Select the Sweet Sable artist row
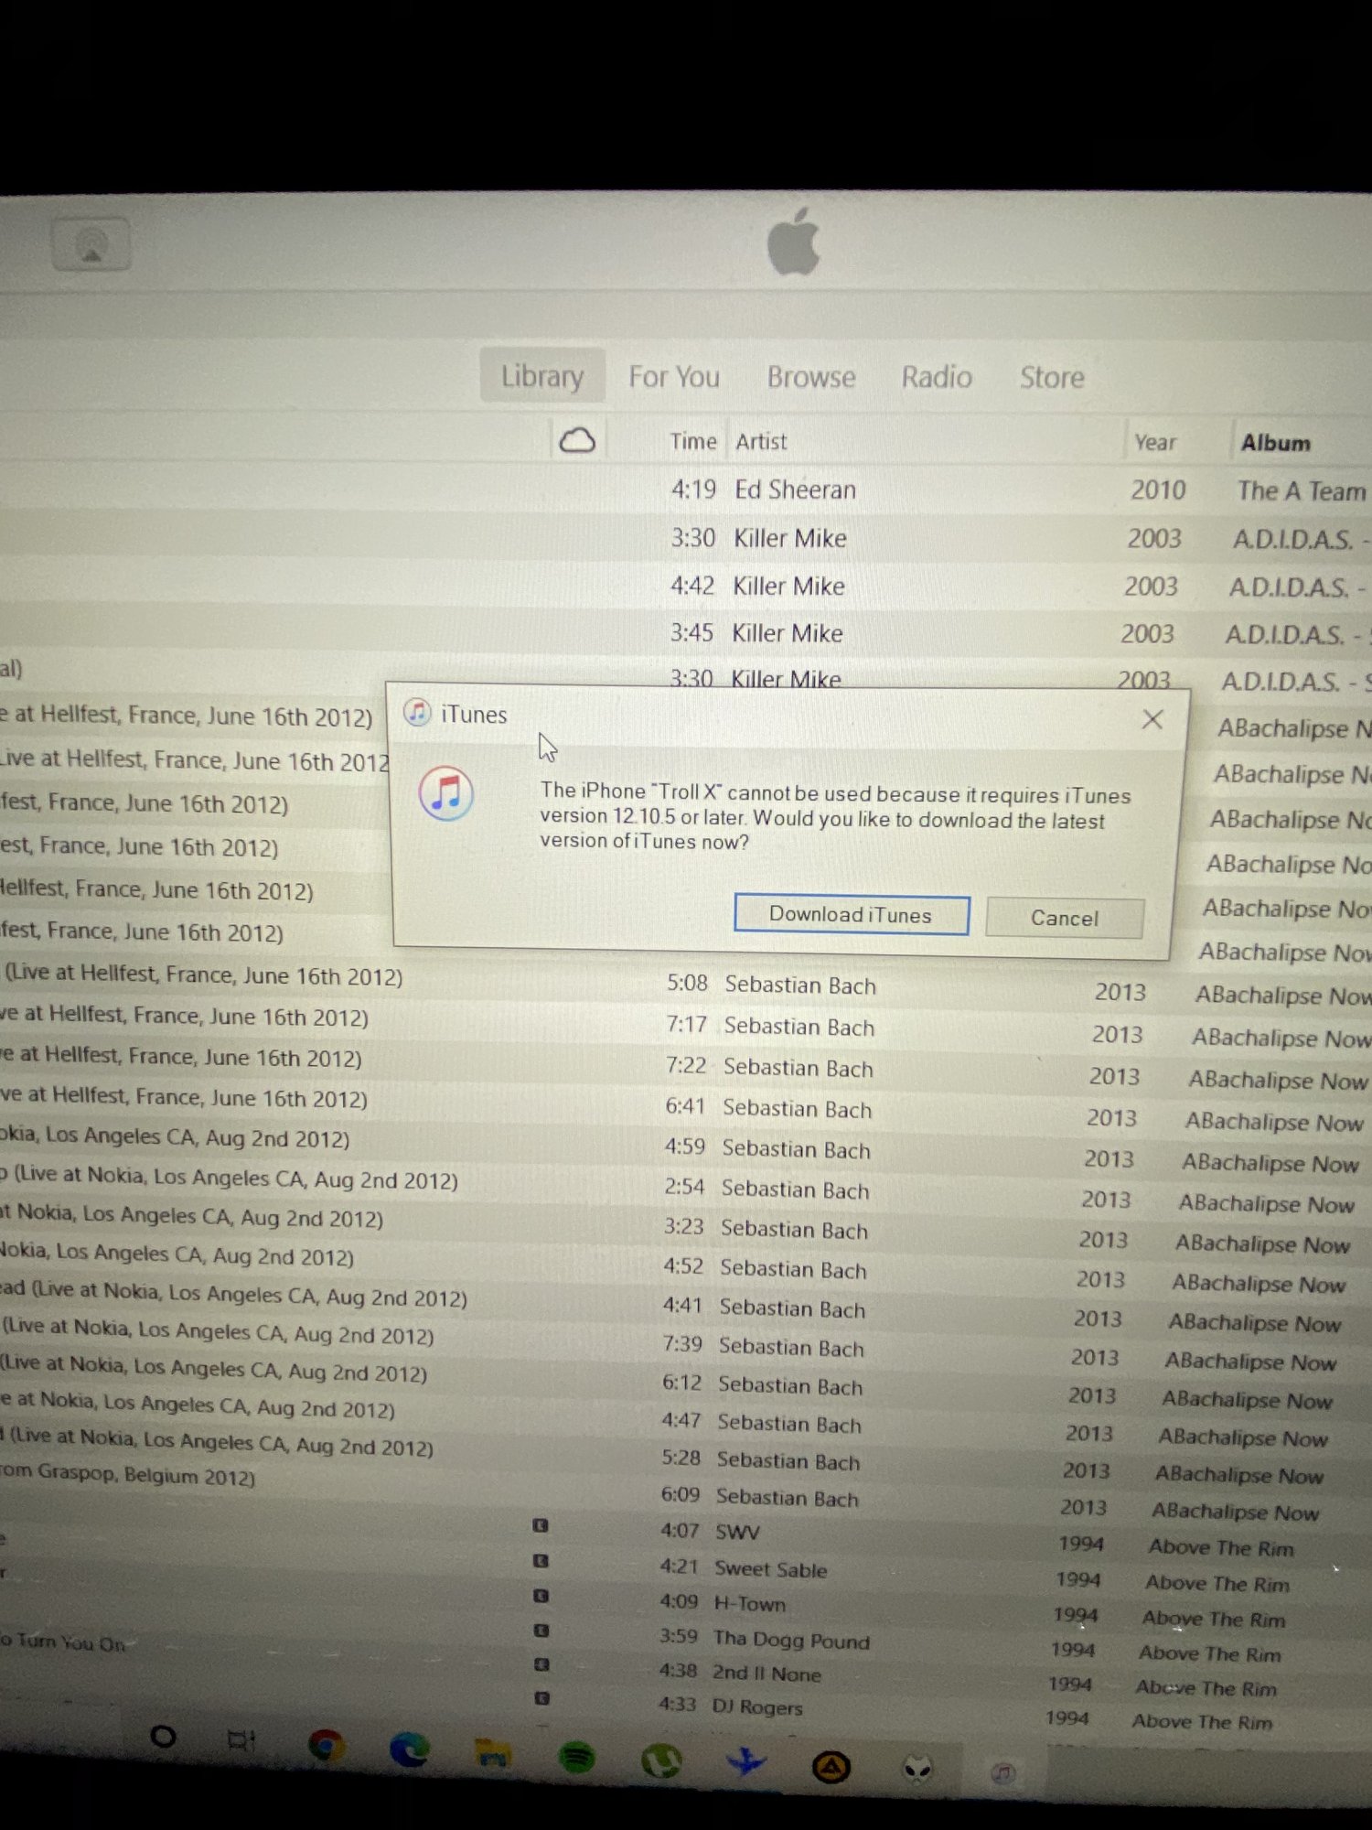The height and width of the screenshot is (1830, 1372). (686, 1569)
